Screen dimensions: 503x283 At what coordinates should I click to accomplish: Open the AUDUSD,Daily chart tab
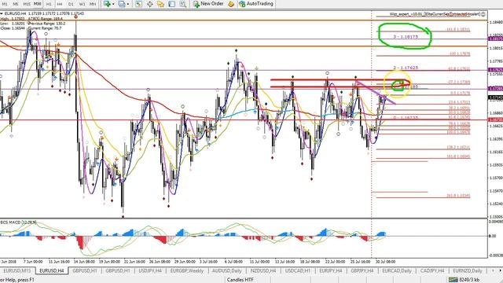coord(227,270)
